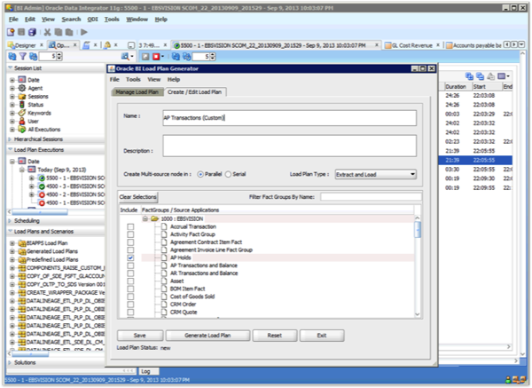
Task: Click the Status traffic light icon
Action: [x=22, y=105]
